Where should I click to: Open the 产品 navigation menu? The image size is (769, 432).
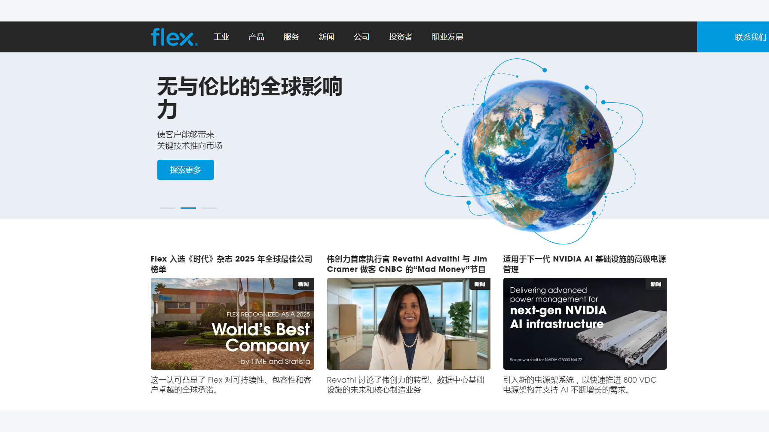(256, 37)
